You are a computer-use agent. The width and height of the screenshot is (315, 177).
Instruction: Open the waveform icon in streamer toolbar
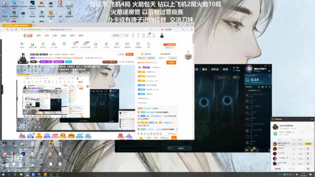point(22,45)
